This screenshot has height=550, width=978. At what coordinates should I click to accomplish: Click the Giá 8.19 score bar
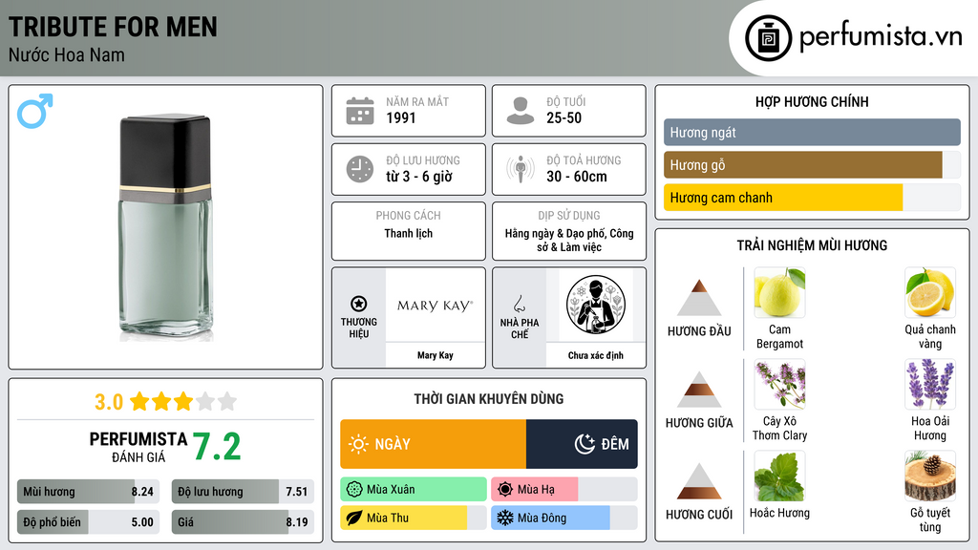243,522
